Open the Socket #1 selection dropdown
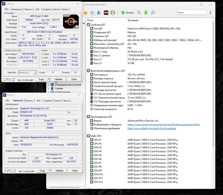This screenshot has width=223, height=195. pyautogui.click(x=27, y=73)
